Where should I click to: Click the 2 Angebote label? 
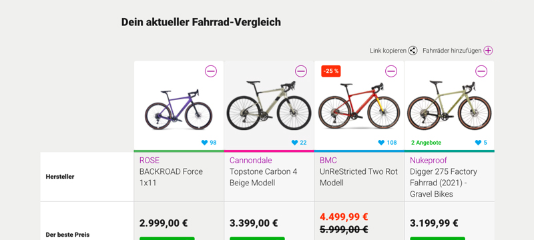point(426,143)
